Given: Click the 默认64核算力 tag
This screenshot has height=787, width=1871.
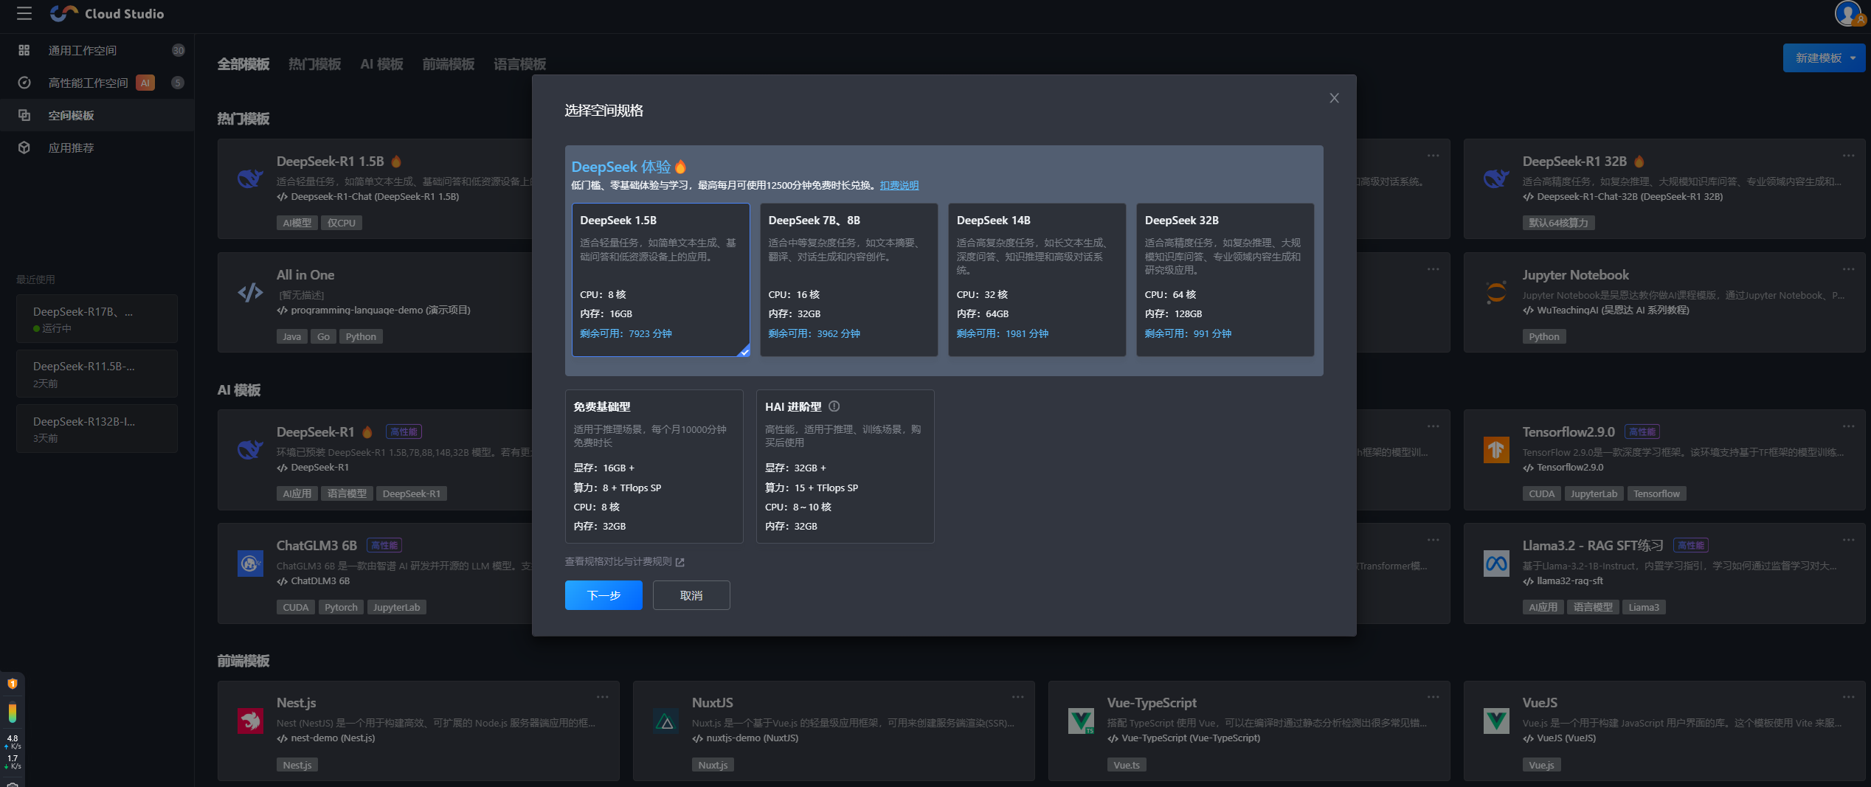Looking at the screenshot, I should click(1558, 223).
